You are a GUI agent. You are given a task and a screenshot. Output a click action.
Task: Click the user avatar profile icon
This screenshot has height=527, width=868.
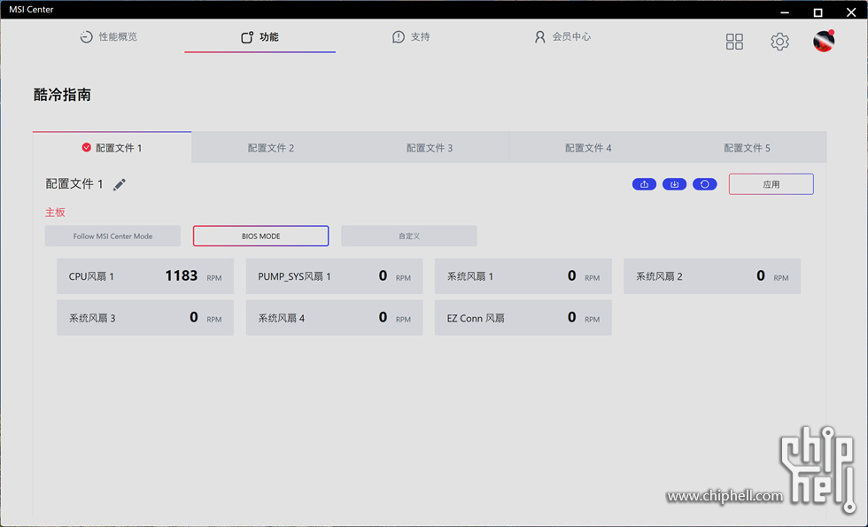coord(824,42)
